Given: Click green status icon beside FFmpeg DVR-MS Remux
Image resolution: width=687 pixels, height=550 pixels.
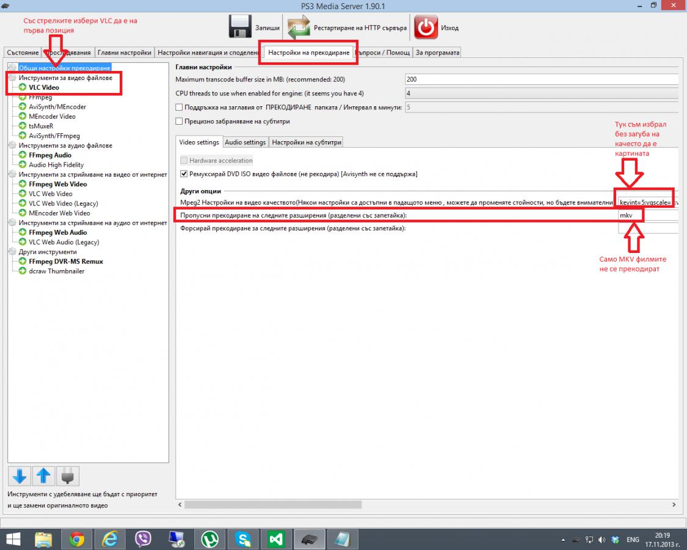Looking at the screenshot, I should coord(23,261).
